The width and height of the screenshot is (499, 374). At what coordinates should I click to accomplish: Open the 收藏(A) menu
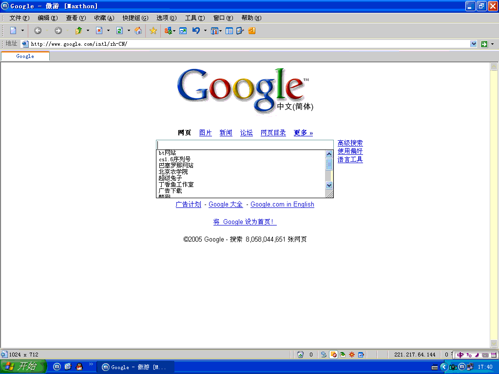104,18
